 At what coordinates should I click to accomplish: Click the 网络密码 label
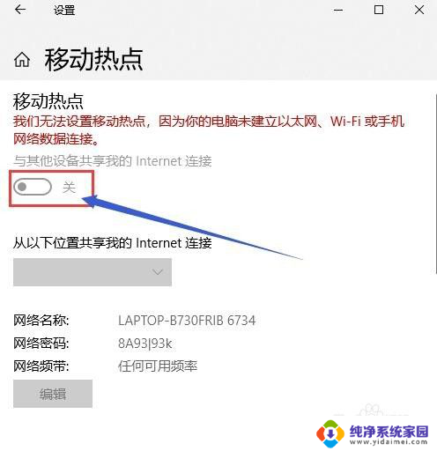click(x=41, y=344)
